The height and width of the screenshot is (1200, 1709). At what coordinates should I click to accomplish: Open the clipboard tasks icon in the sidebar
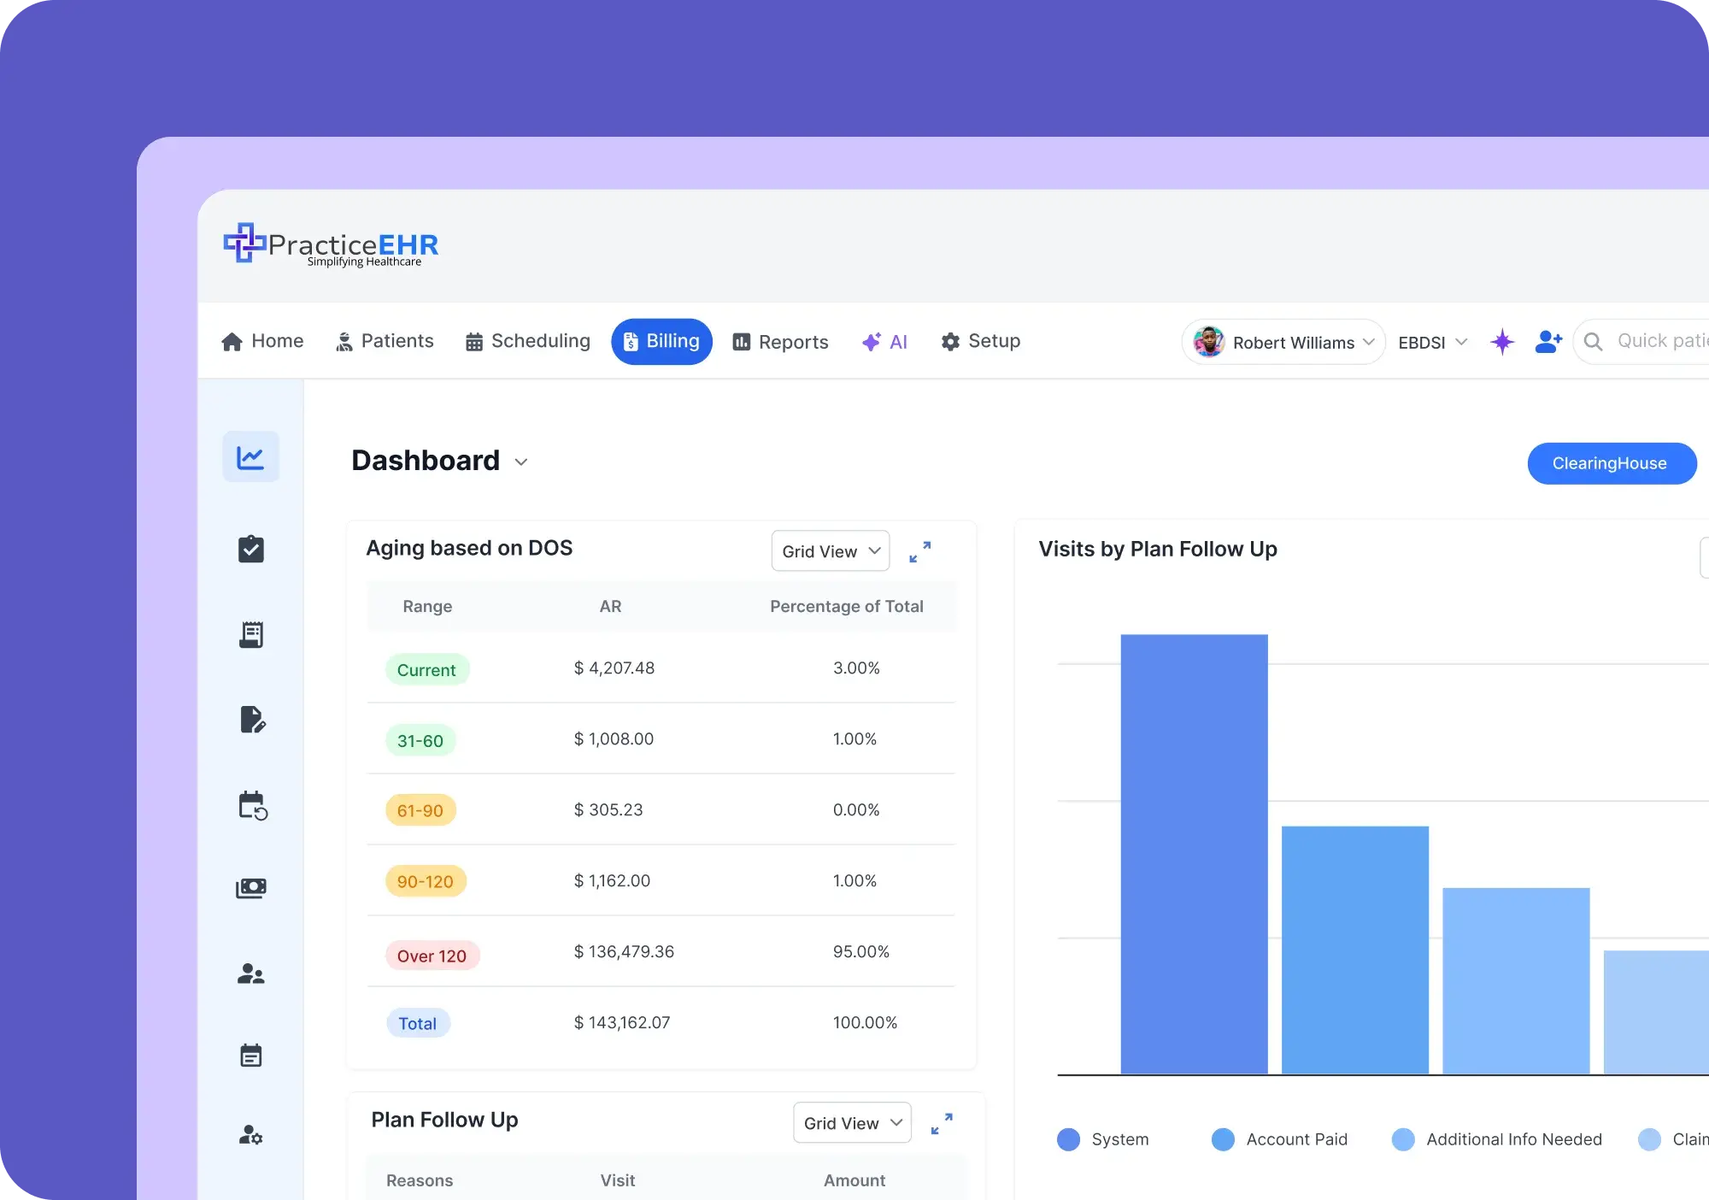250,549
